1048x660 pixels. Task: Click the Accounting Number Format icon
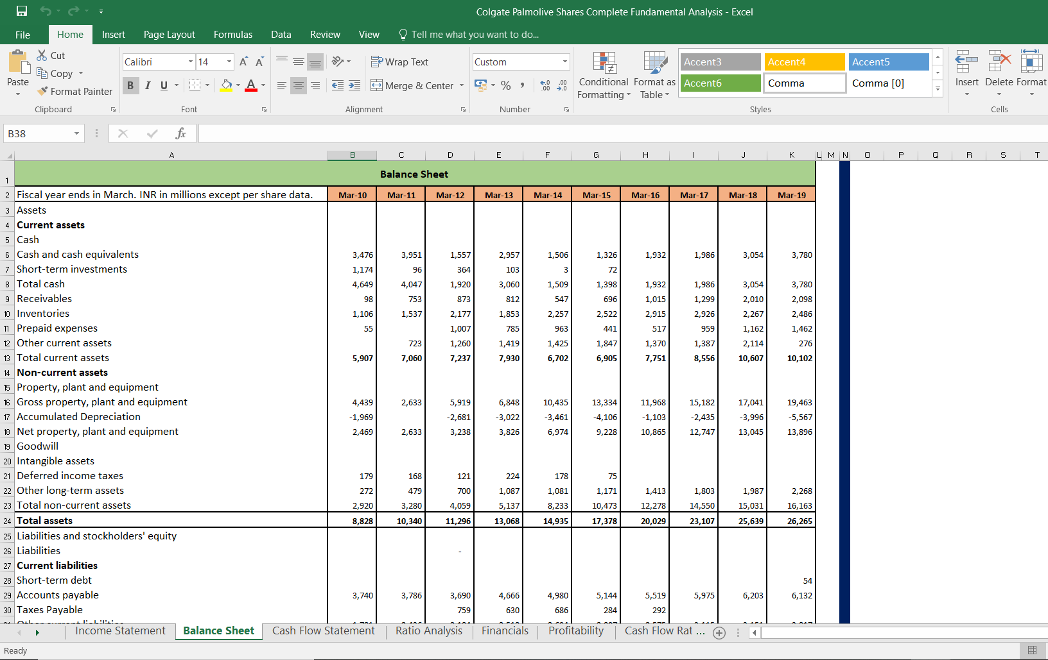(x=480, y=85)
